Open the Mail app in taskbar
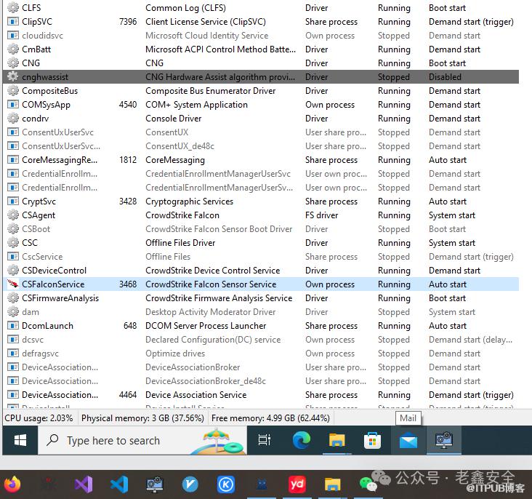532x499 pixels. 408,440
